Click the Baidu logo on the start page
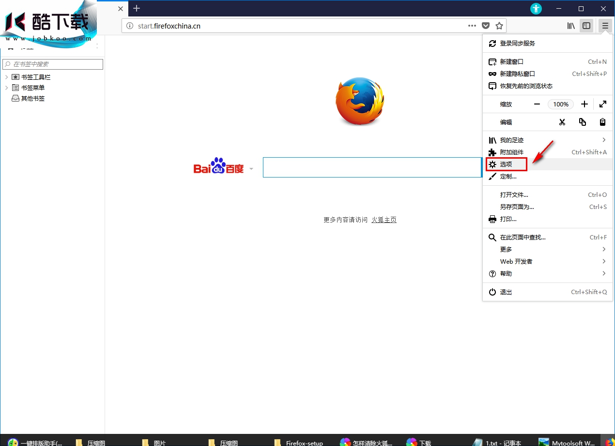The width and height of the screenshot is (615, 446). [218, 166]
